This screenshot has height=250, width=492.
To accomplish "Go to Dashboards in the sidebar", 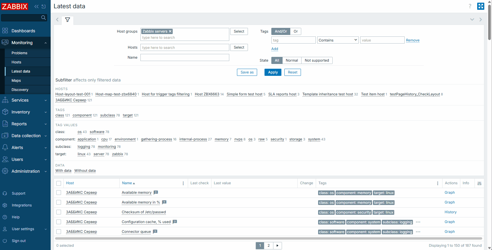I will click(x=23, y=31).
